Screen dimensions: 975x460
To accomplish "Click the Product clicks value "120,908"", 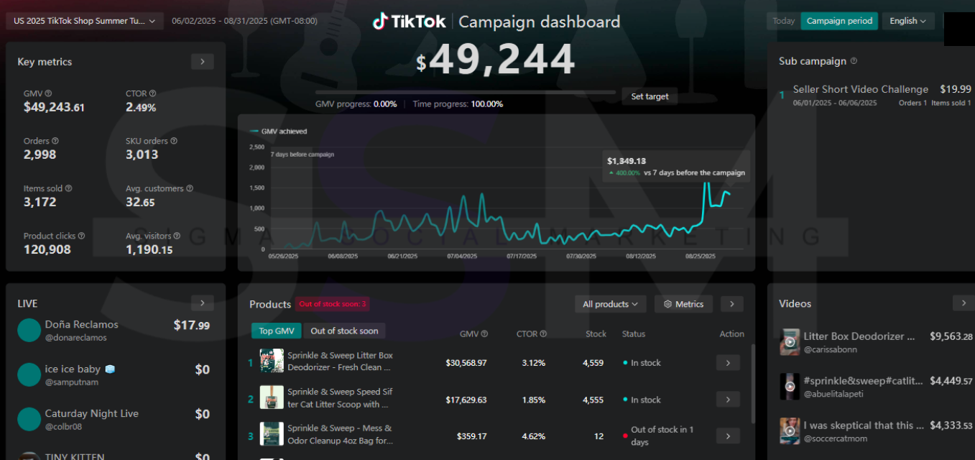I will (47, 249).
